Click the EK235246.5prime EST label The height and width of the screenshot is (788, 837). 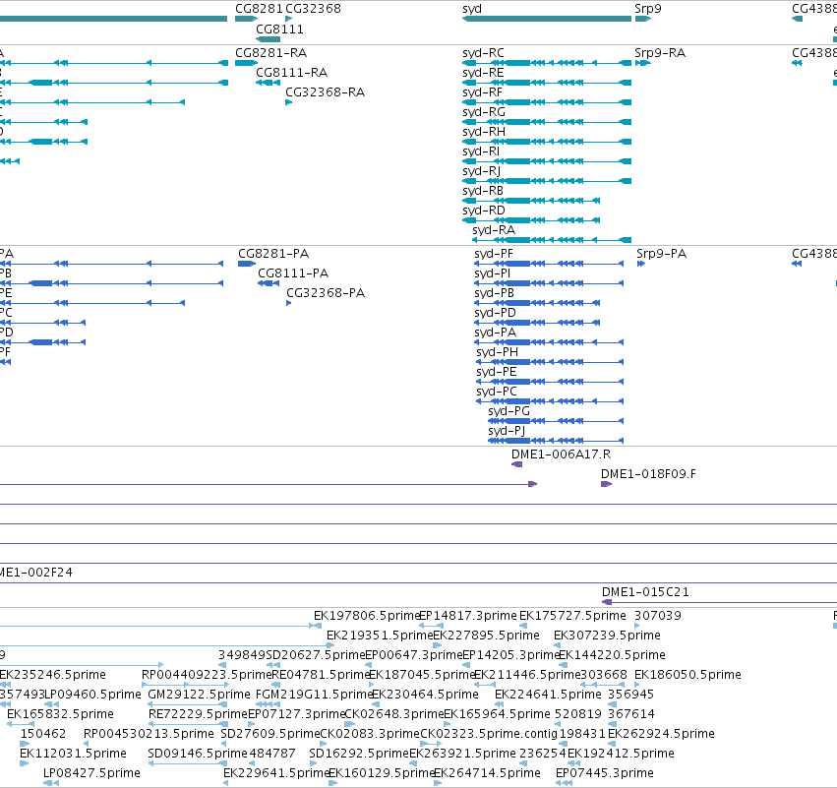pos(53,675)
